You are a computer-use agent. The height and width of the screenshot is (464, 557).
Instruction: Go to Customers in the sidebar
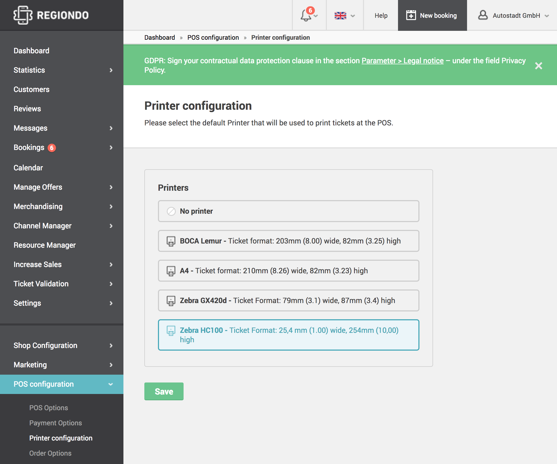coord(31,89)
